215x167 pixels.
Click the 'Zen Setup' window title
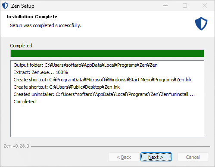point(23,6)
